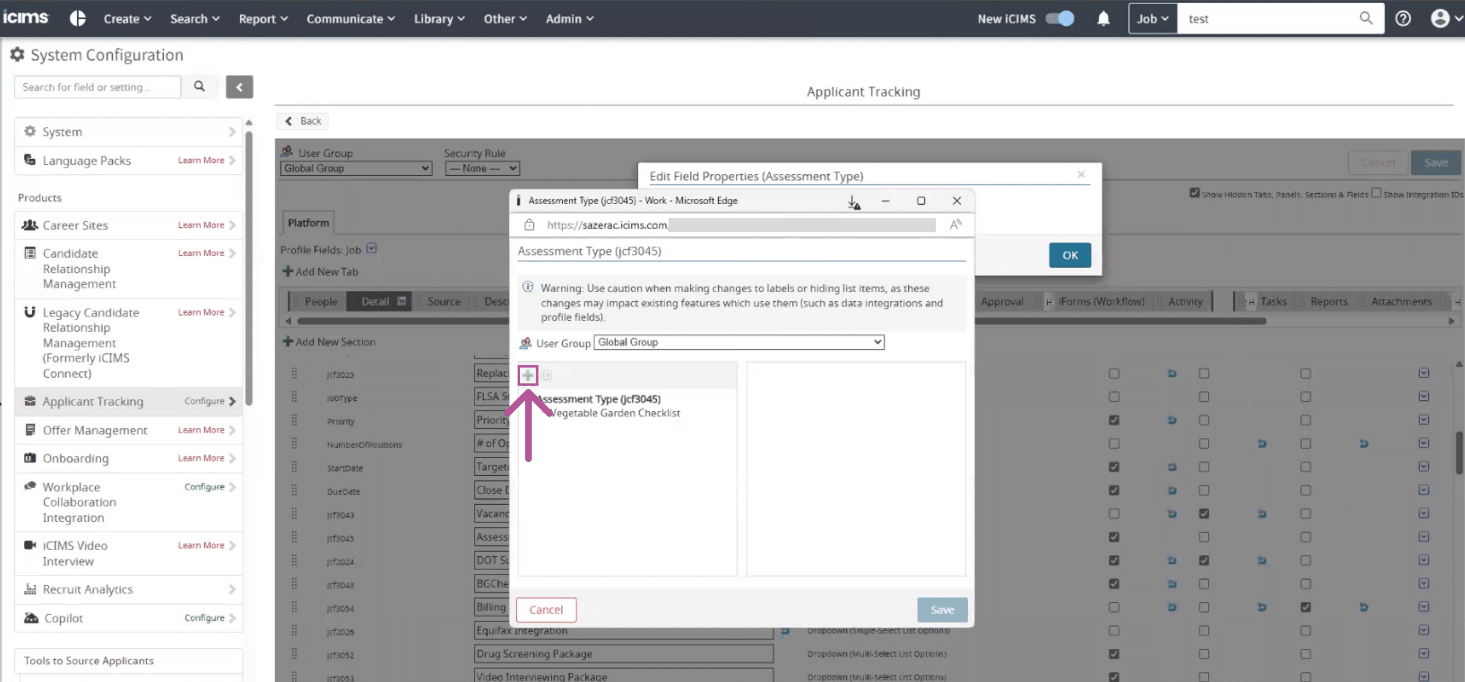Click the plus add list item icon

coord(528,376)
